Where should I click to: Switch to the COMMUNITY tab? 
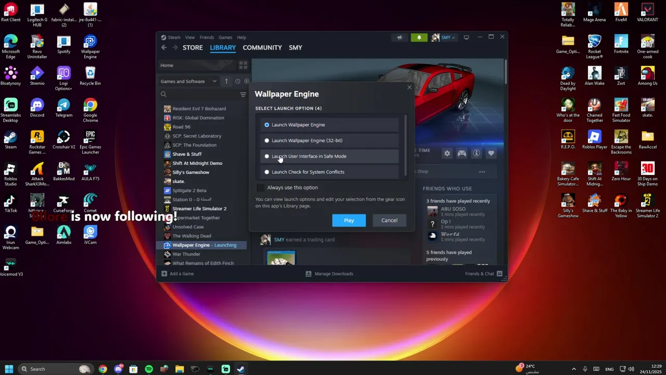(x=262, y=47)
